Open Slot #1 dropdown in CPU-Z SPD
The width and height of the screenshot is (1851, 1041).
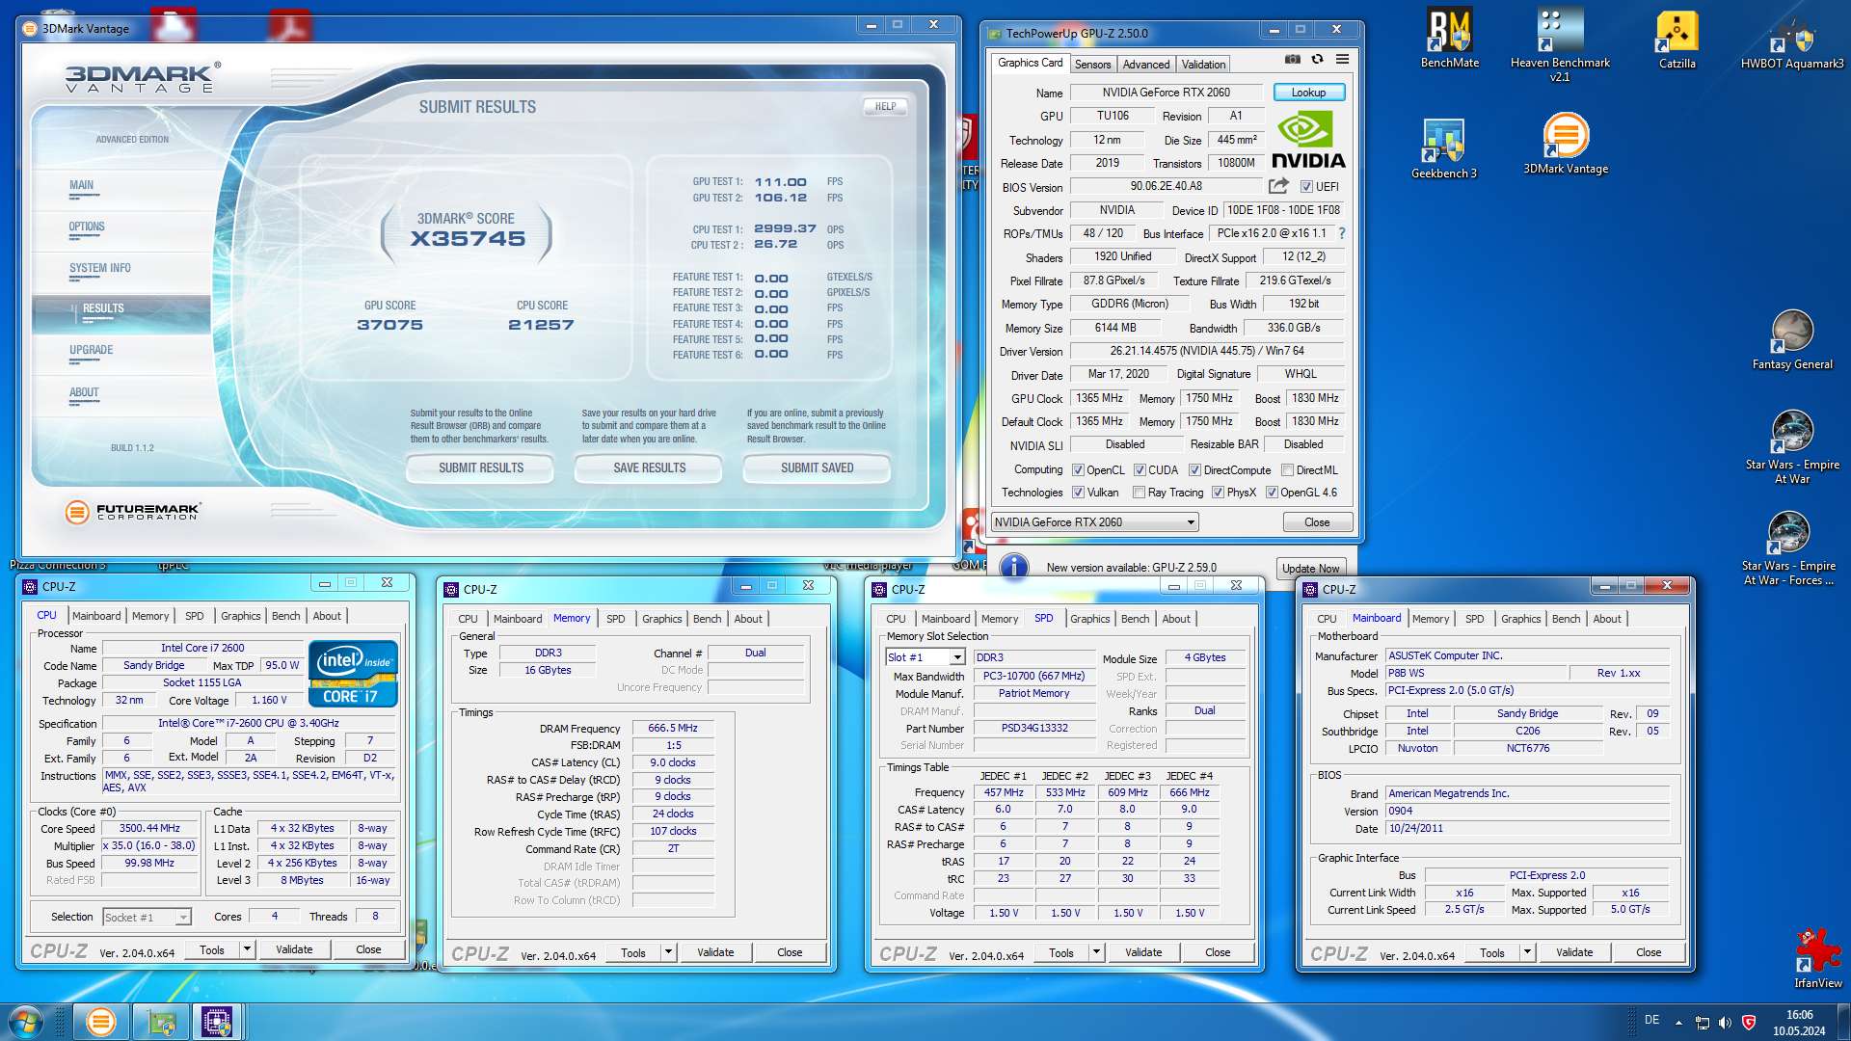click(925, 657)
